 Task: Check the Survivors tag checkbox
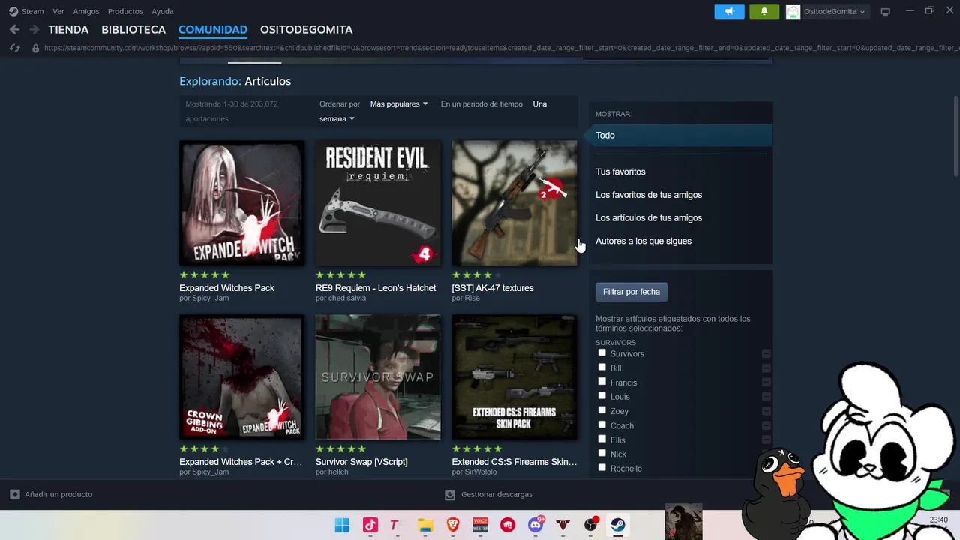[601, 352]
